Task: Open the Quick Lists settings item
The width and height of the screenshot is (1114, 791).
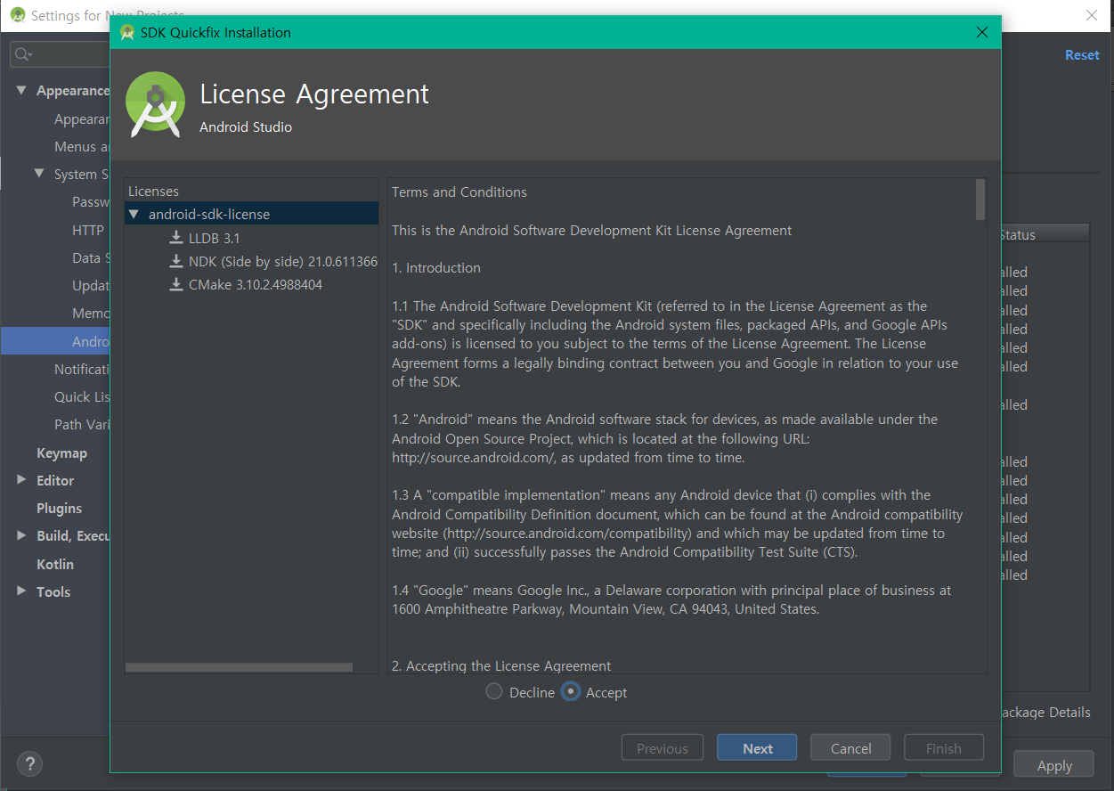Action: (x=82, y=396)
